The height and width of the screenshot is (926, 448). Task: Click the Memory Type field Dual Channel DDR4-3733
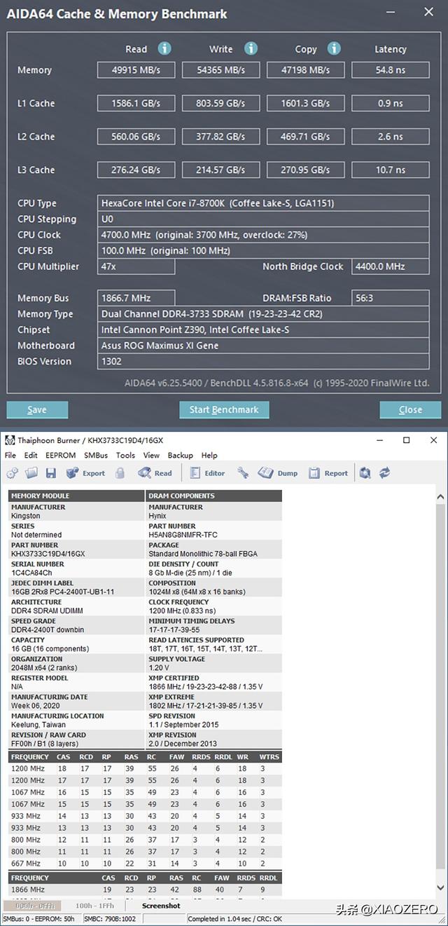coord(263,314)
